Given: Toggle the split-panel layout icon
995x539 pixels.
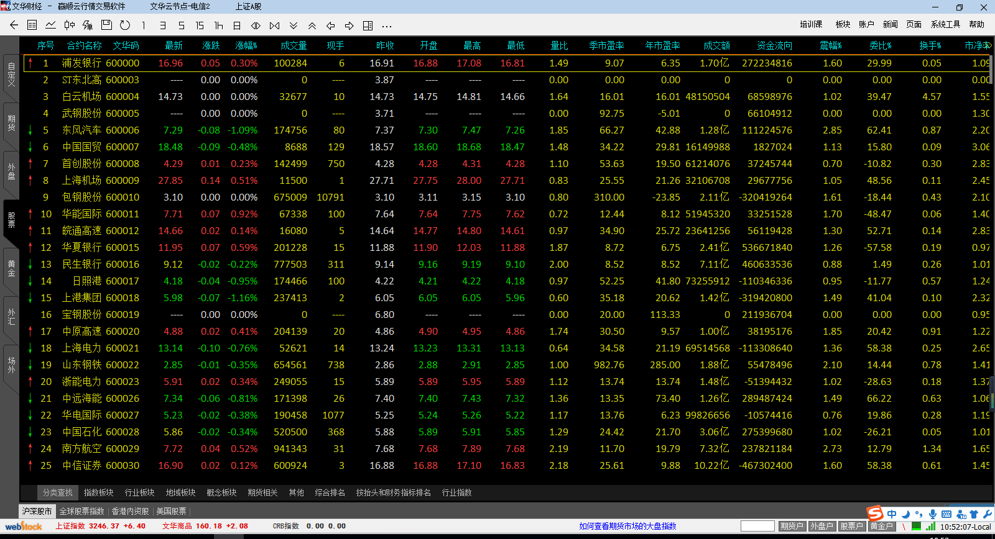Looking at the screenshot, I should tap(368, 25).
